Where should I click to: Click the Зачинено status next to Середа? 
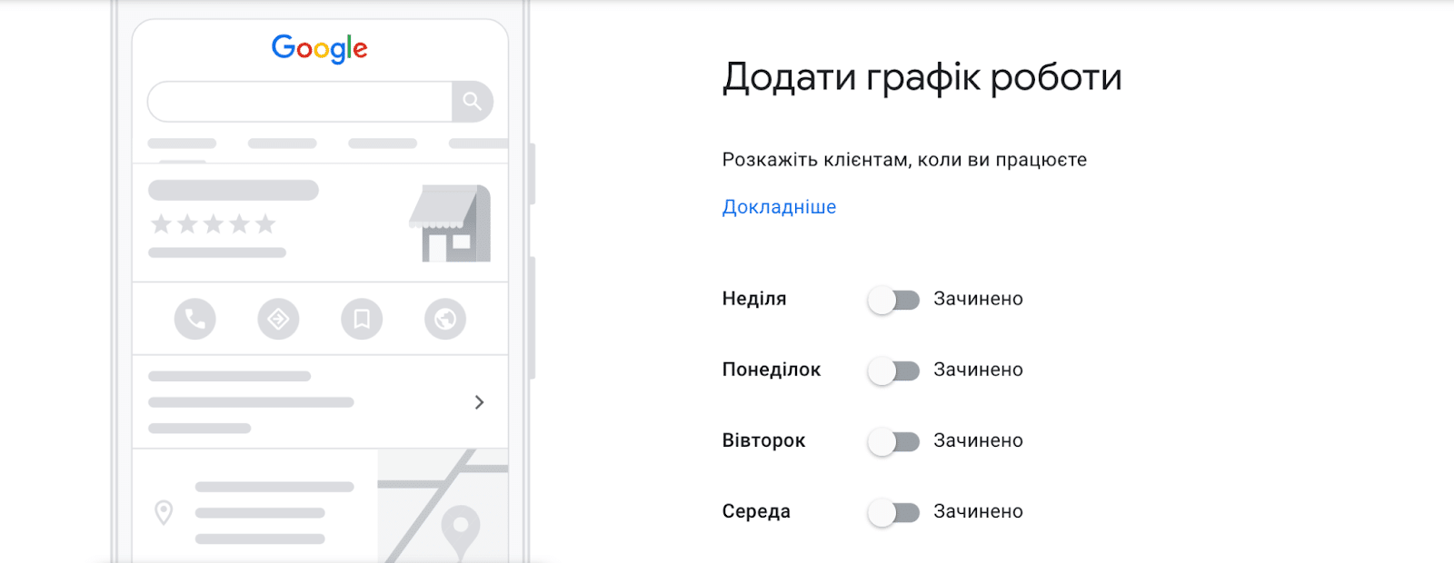pos(979,511)
